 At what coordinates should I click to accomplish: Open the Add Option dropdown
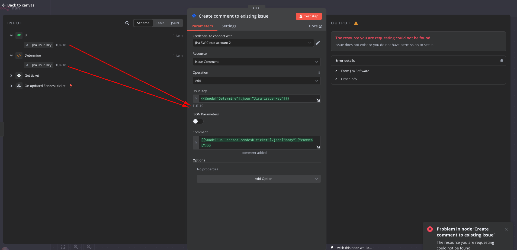(259, 179)
